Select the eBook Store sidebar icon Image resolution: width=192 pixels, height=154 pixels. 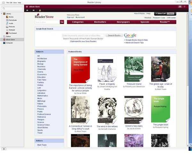(4, 40)
